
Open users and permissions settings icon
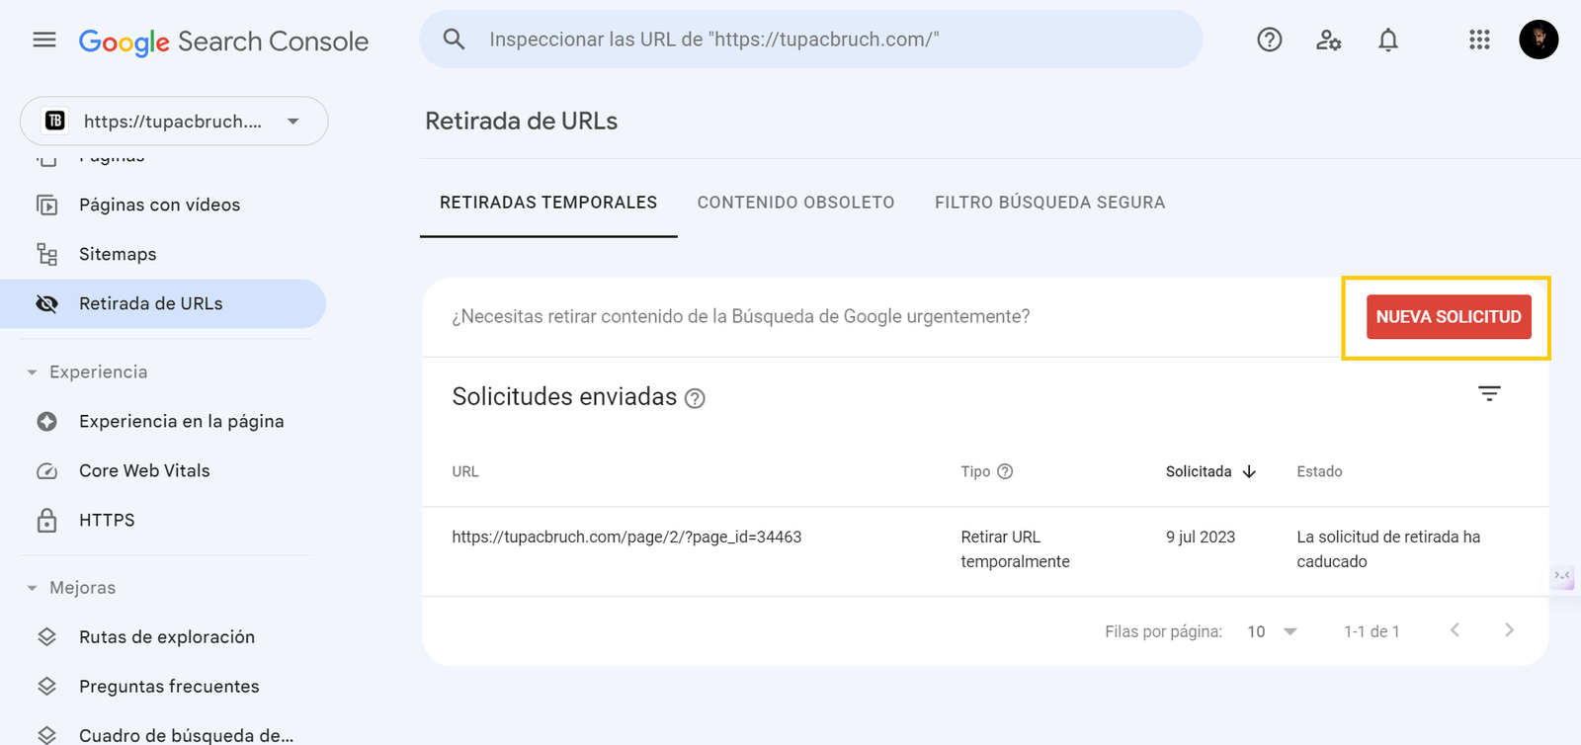click(1328, 40)
